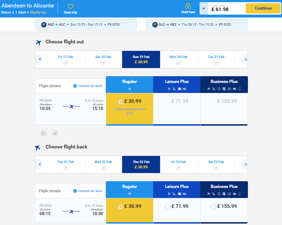This screenshot has height=225, width=282.
Task: Click the arrival-plane circle icon below outbound flight
Action: pyautogui.click(x=44, y=133)
